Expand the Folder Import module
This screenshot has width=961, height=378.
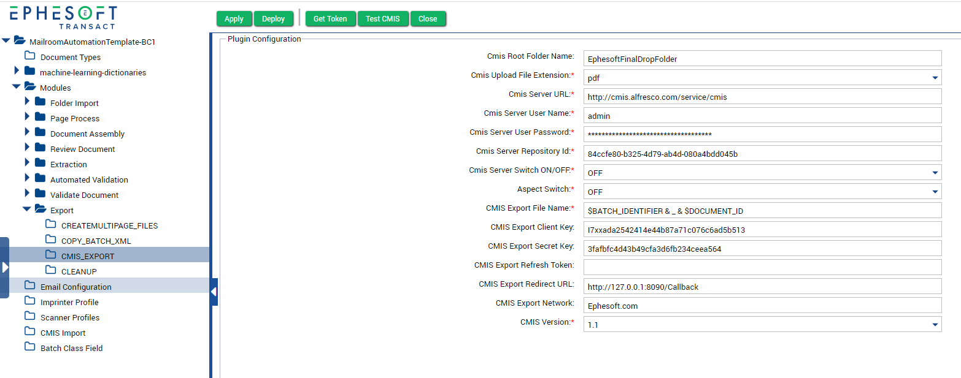click(x=27, y=102)
